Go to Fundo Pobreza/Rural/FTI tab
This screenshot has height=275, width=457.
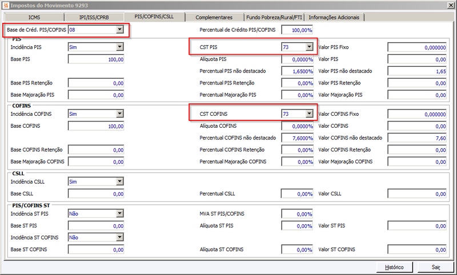click(274, 17)
